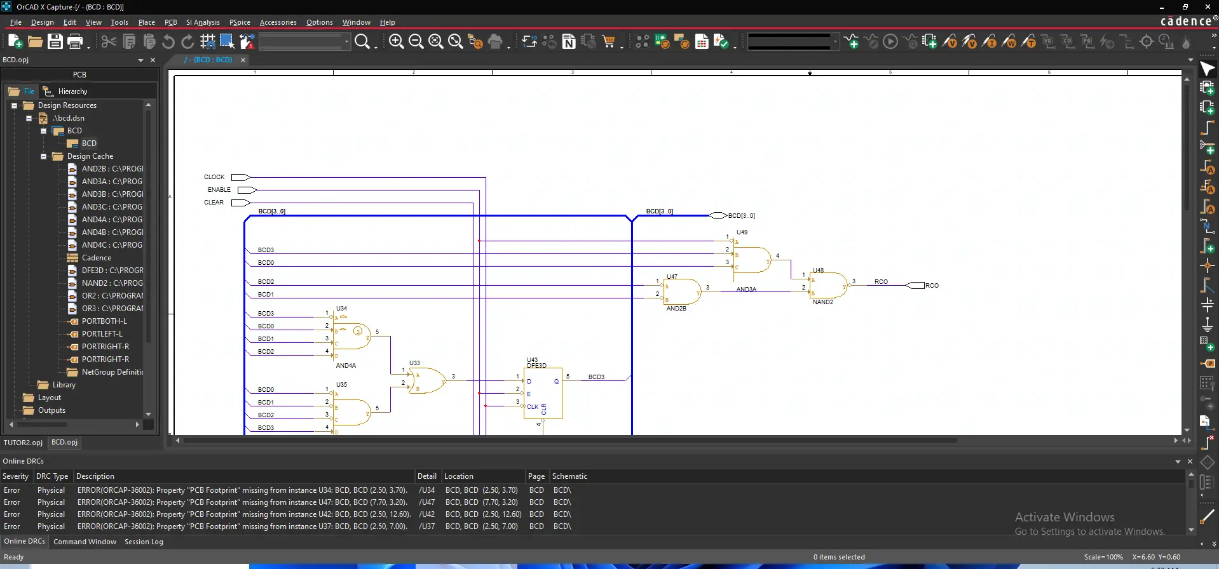Click the Run PSpice play icon
1219x569 pixels.
pyautogui.click(x=890, y=42)
